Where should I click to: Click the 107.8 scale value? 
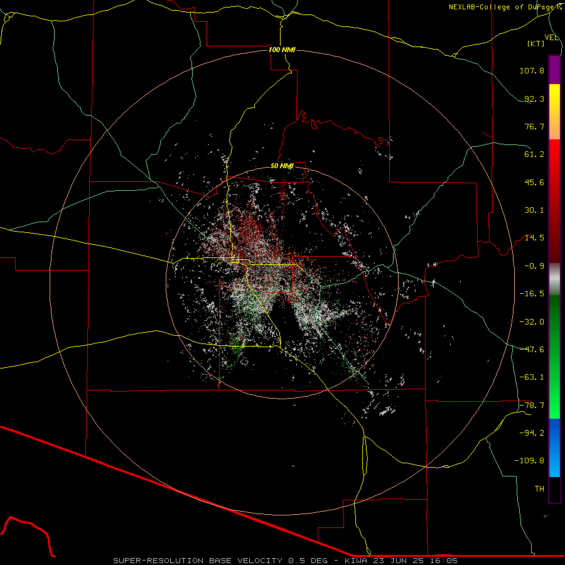pos(532,70)
